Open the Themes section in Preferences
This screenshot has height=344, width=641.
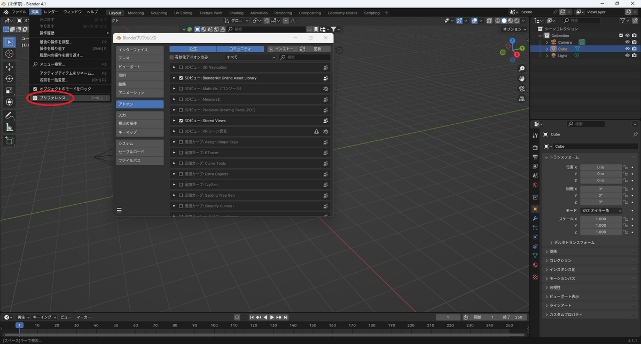pos(140,58)
